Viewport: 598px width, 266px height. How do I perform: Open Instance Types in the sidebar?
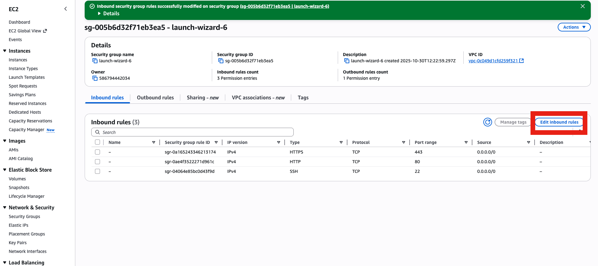[x=23, y=69]
